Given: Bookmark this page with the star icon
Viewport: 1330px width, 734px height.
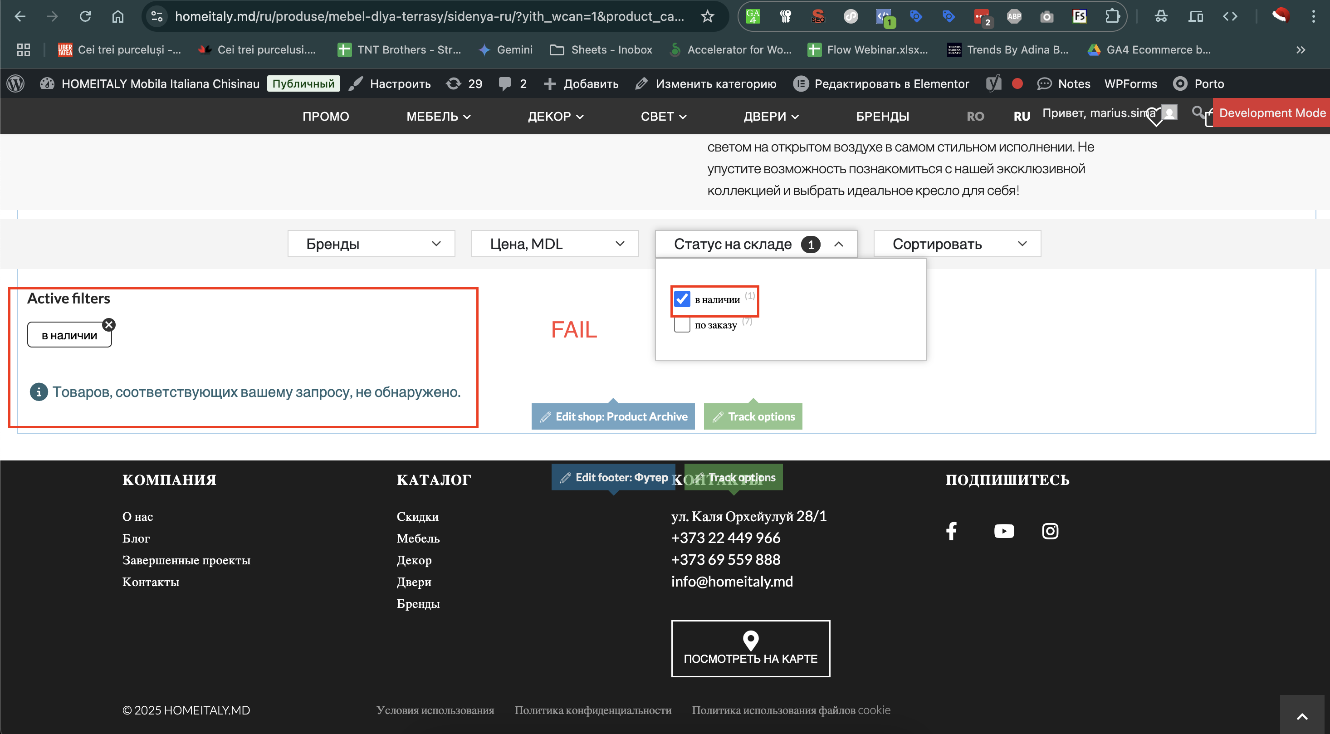Looking at the screenshot, I should (x=707, y=16).
